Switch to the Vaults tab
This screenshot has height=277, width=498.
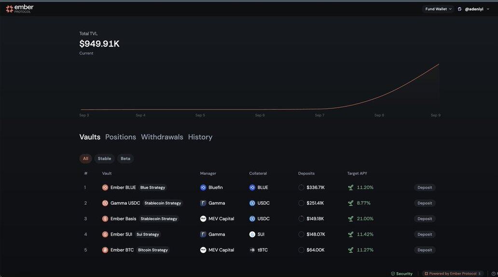coord(90,137)
